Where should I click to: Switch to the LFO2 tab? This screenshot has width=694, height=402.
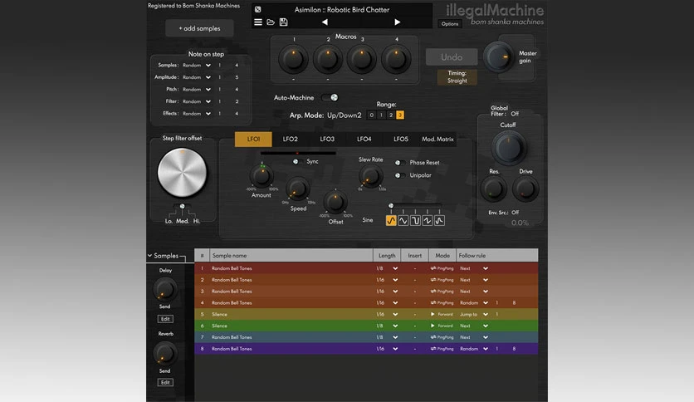(x=291, y=139)
